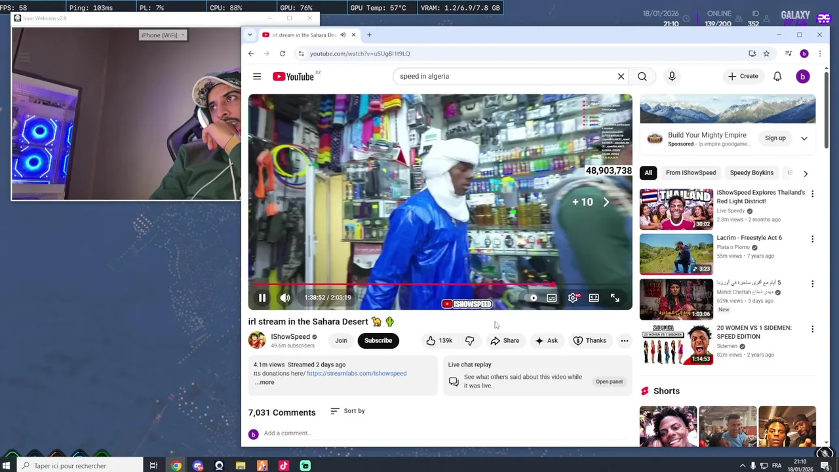This screenshot has height=472, width=839.
Task: Open the Windows Start menu
Action: (7, 466)
